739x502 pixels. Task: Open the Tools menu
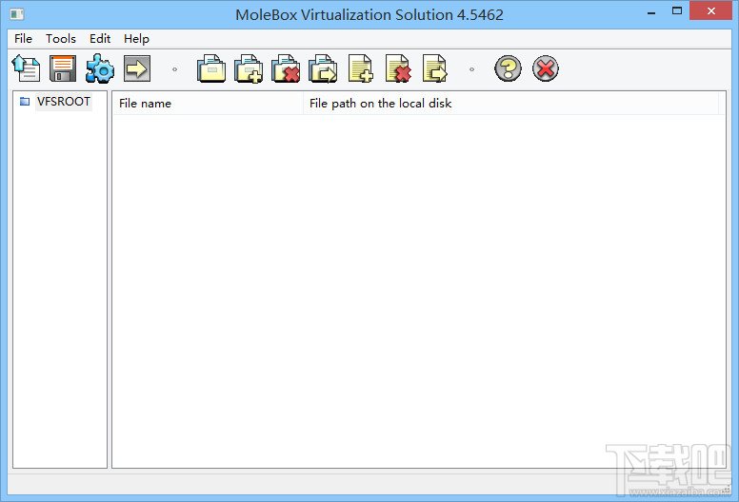pos(61,39)
